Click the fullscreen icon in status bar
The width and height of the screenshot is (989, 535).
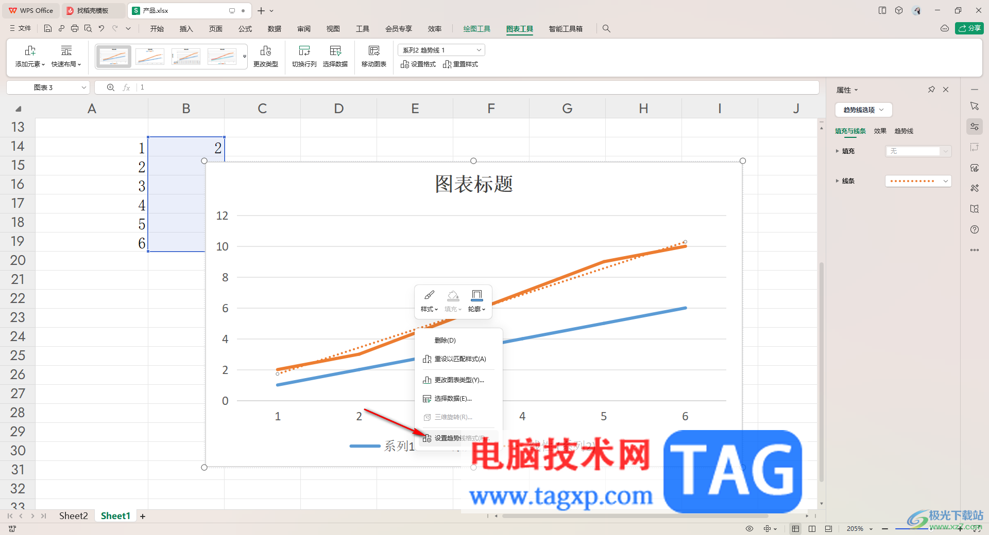tap(977, 529)
